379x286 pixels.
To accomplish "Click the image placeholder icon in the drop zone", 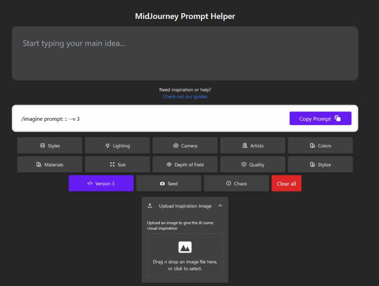I will point(185,247).
